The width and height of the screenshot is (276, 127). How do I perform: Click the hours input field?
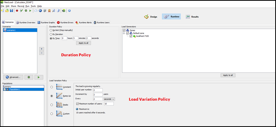point(64,38)
